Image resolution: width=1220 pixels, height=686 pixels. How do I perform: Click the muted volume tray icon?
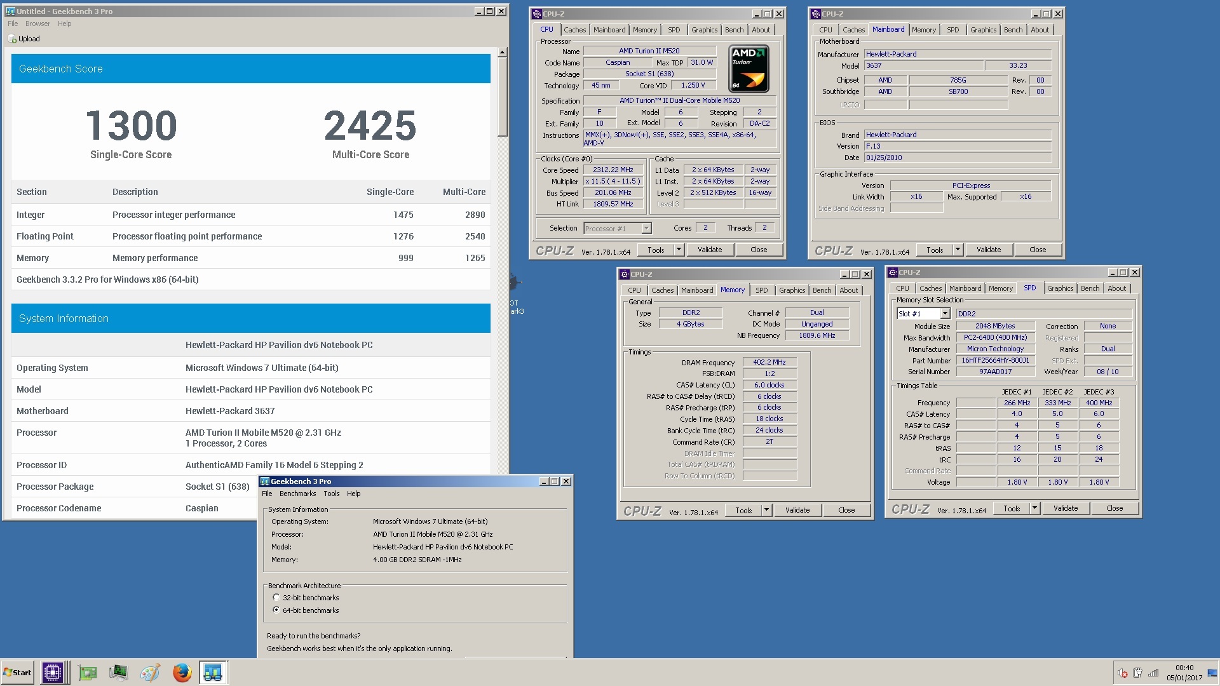coord(1123,673)
